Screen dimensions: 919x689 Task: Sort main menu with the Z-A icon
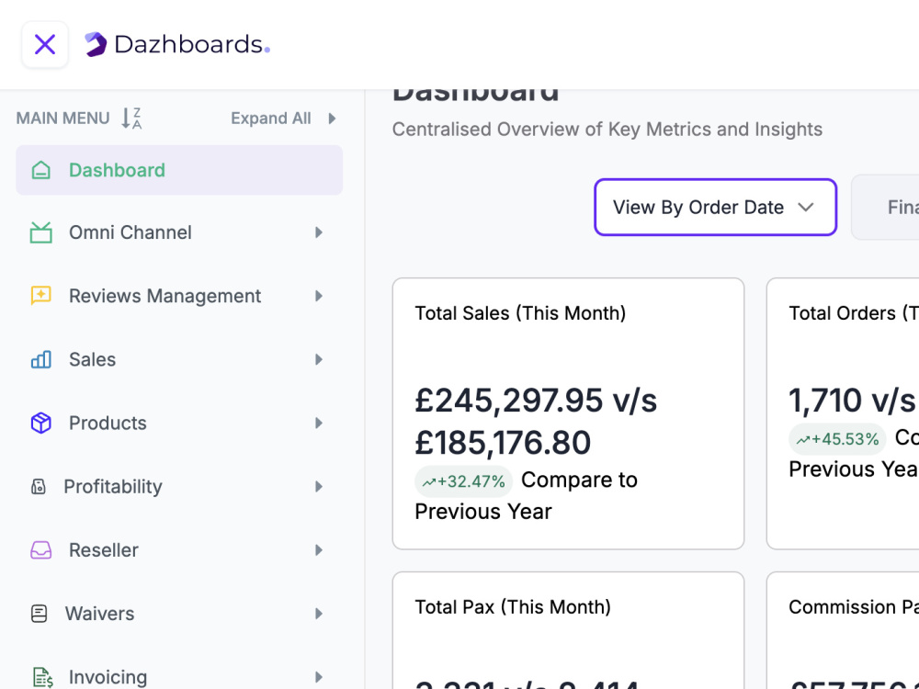pos(131,119)
